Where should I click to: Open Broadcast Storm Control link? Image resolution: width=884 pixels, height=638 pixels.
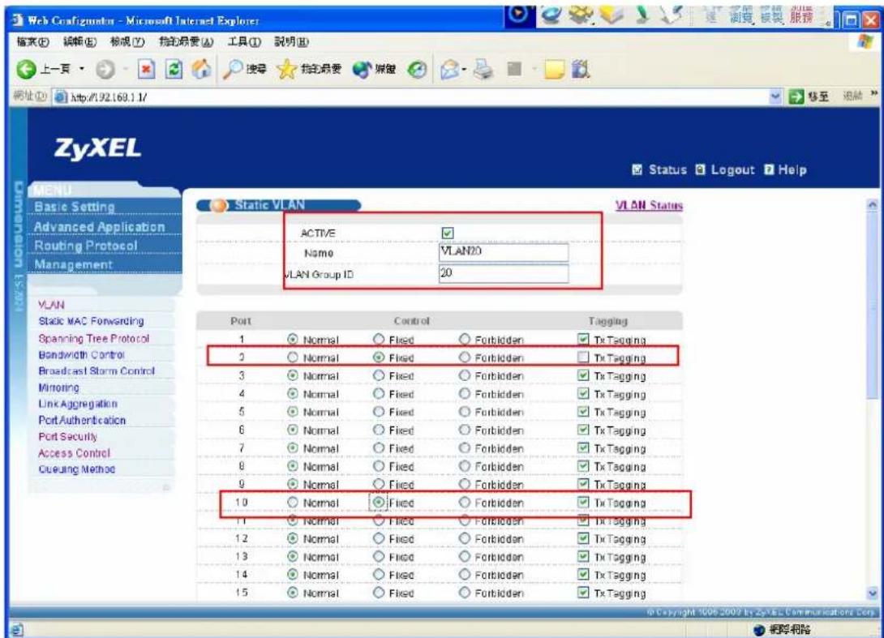pos(97,371)
